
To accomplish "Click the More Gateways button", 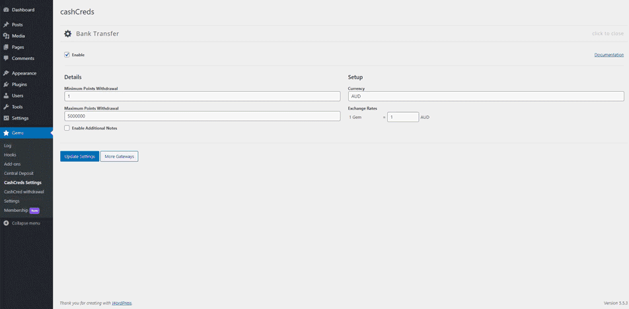I will point(119,156).
